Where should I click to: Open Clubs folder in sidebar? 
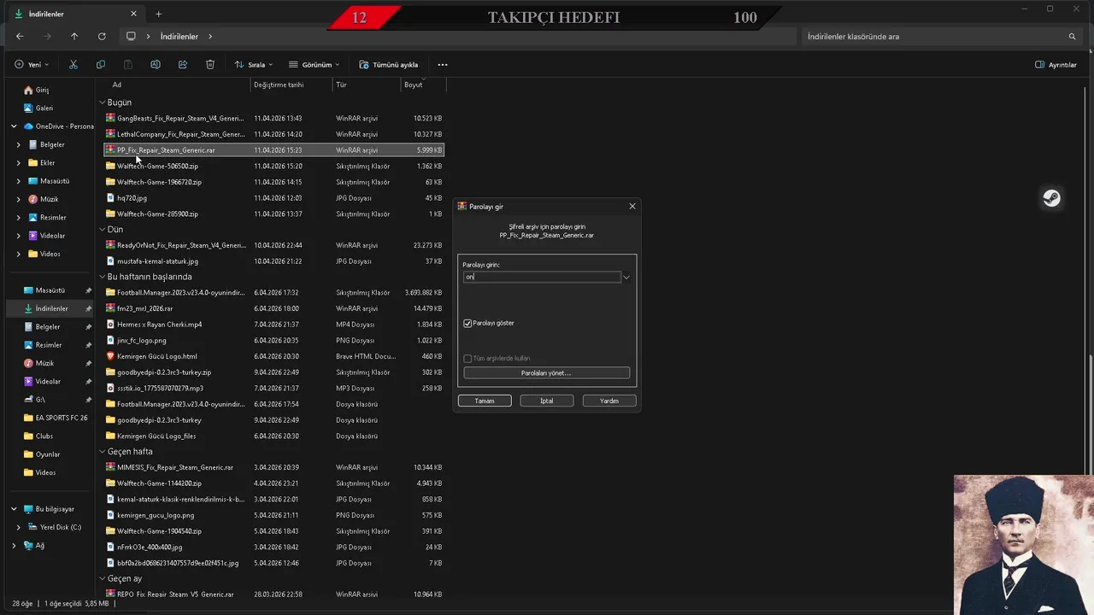click(x=38, y=436)
